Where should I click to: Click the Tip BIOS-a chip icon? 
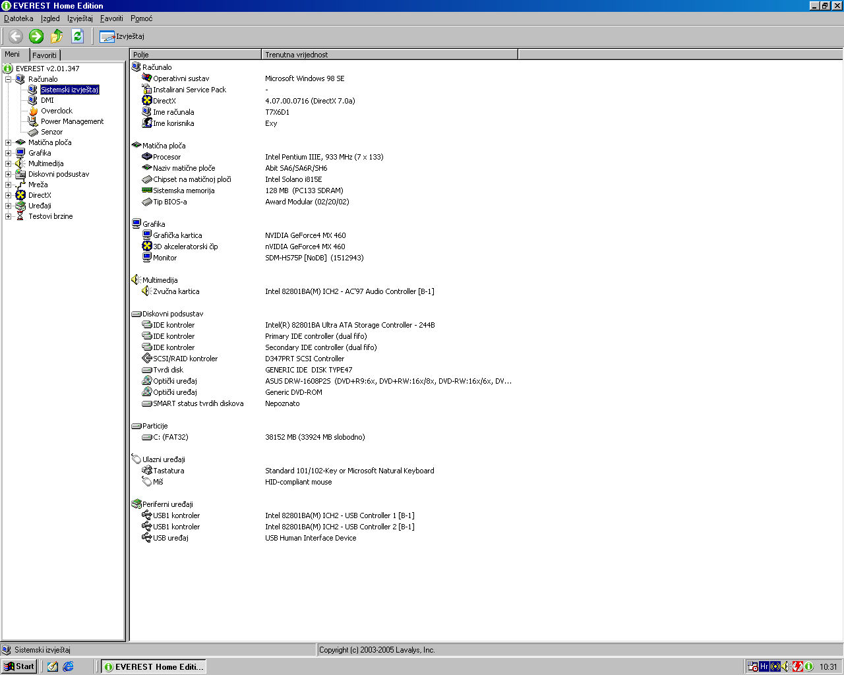147,201
